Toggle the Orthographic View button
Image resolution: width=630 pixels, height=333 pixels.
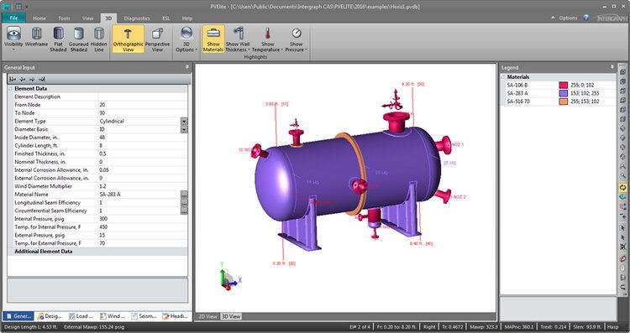click(x=129, y=39)
